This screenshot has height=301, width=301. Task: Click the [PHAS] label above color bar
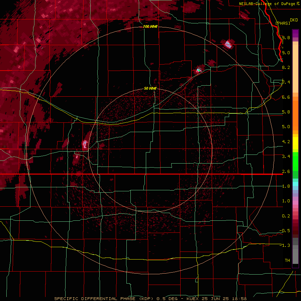pos(283,23)
